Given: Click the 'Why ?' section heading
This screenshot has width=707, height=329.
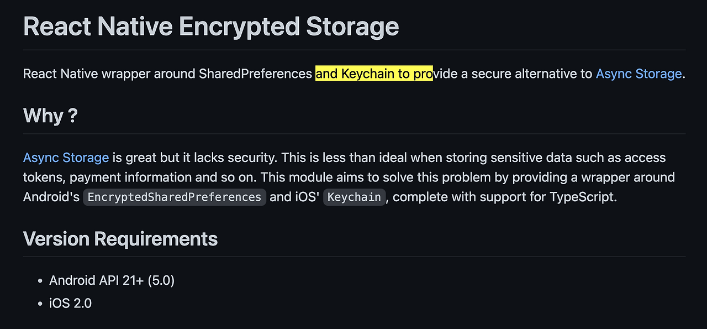Looking at the screenshot, I should pos(50,116).
